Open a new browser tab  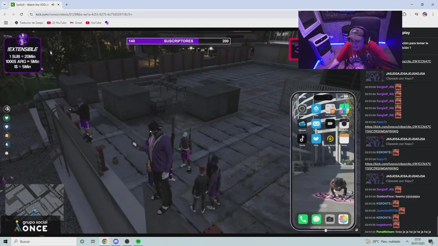click(66, 5)
